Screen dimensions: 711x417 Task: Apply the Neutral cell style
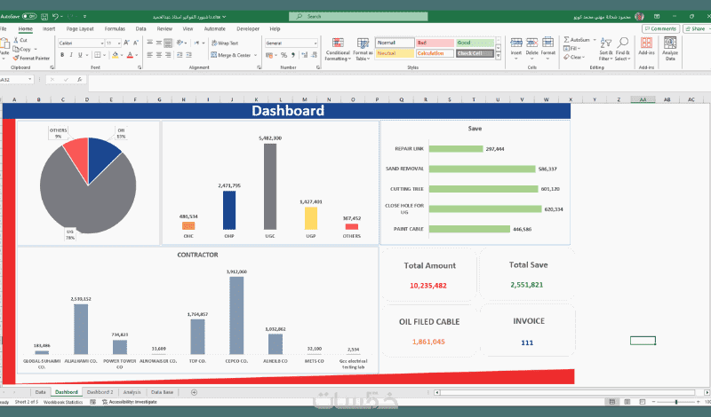tap(395, 53)
